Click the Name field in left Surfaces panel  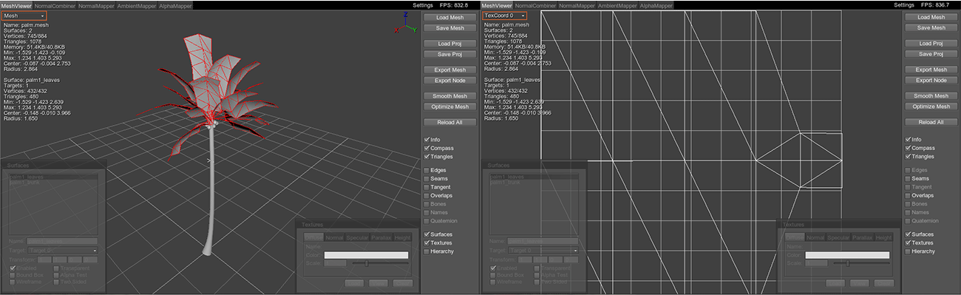[63, 241]
